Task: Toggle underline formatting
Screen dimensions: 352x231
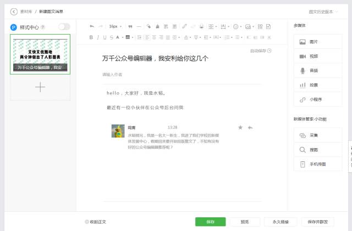Action: pyautogui.click(x=105, y=37)
